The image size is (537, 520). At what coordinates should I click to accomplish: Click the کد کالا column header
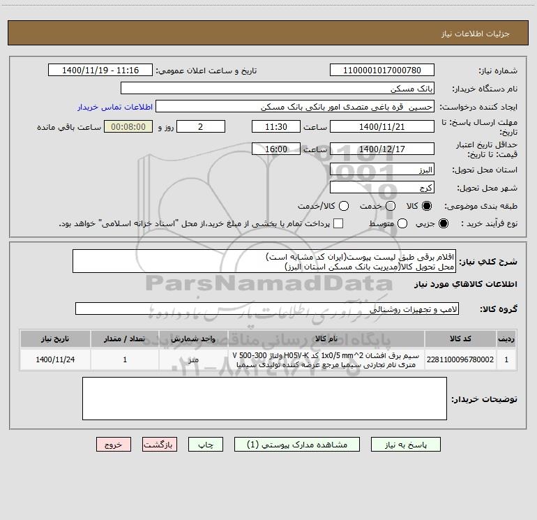[x=460, y=339]
